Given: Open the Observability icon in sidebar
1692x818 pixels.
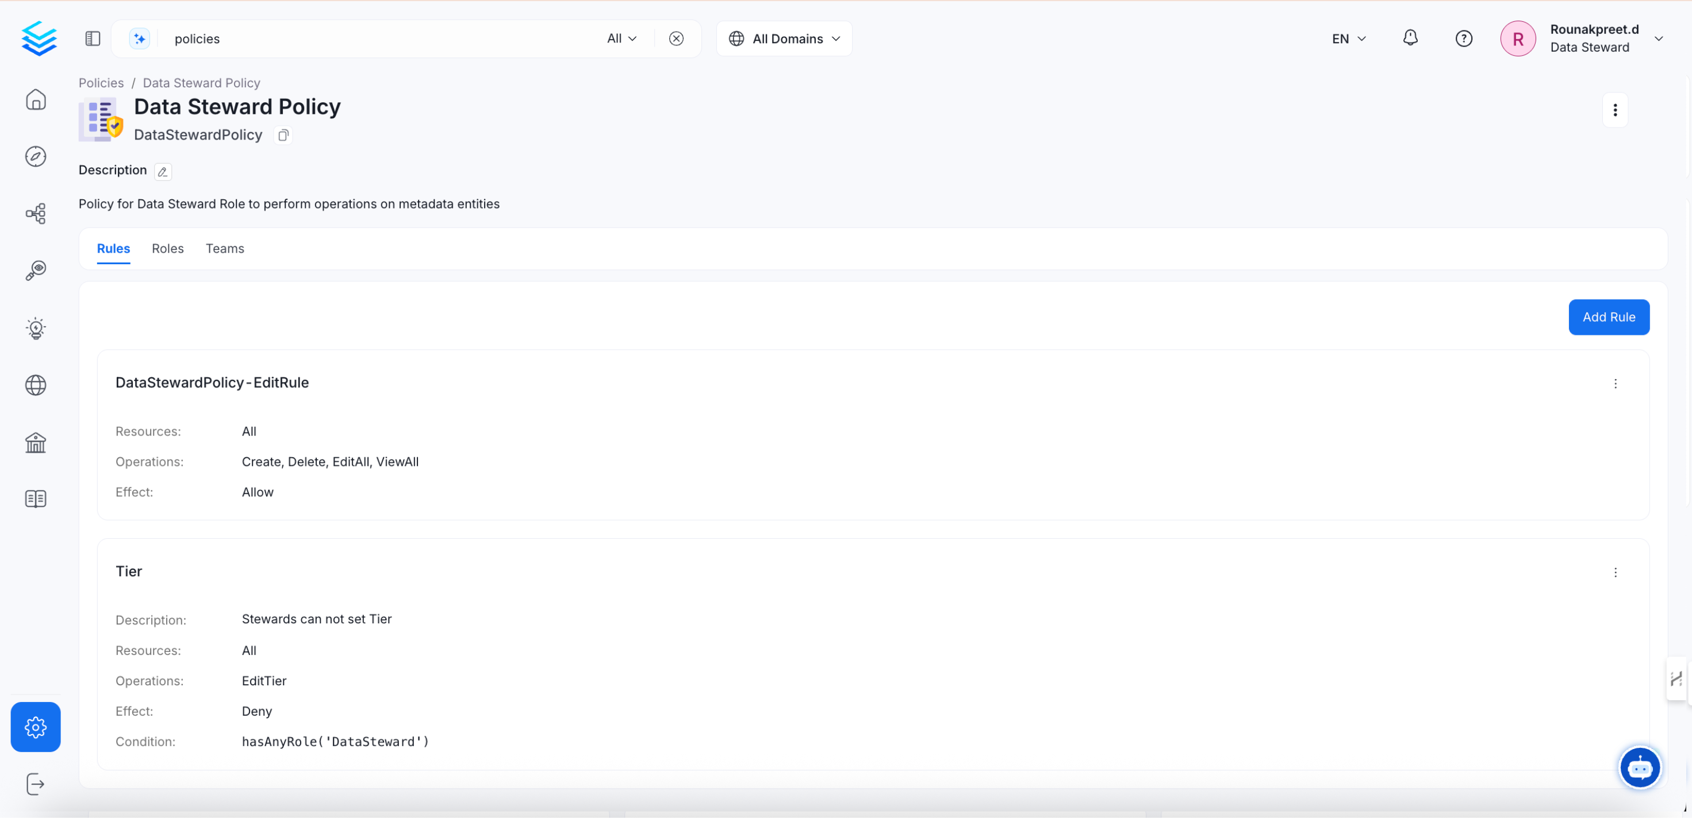Looking at the screenshot, I should pyautogui.click(x=36, y=271).
